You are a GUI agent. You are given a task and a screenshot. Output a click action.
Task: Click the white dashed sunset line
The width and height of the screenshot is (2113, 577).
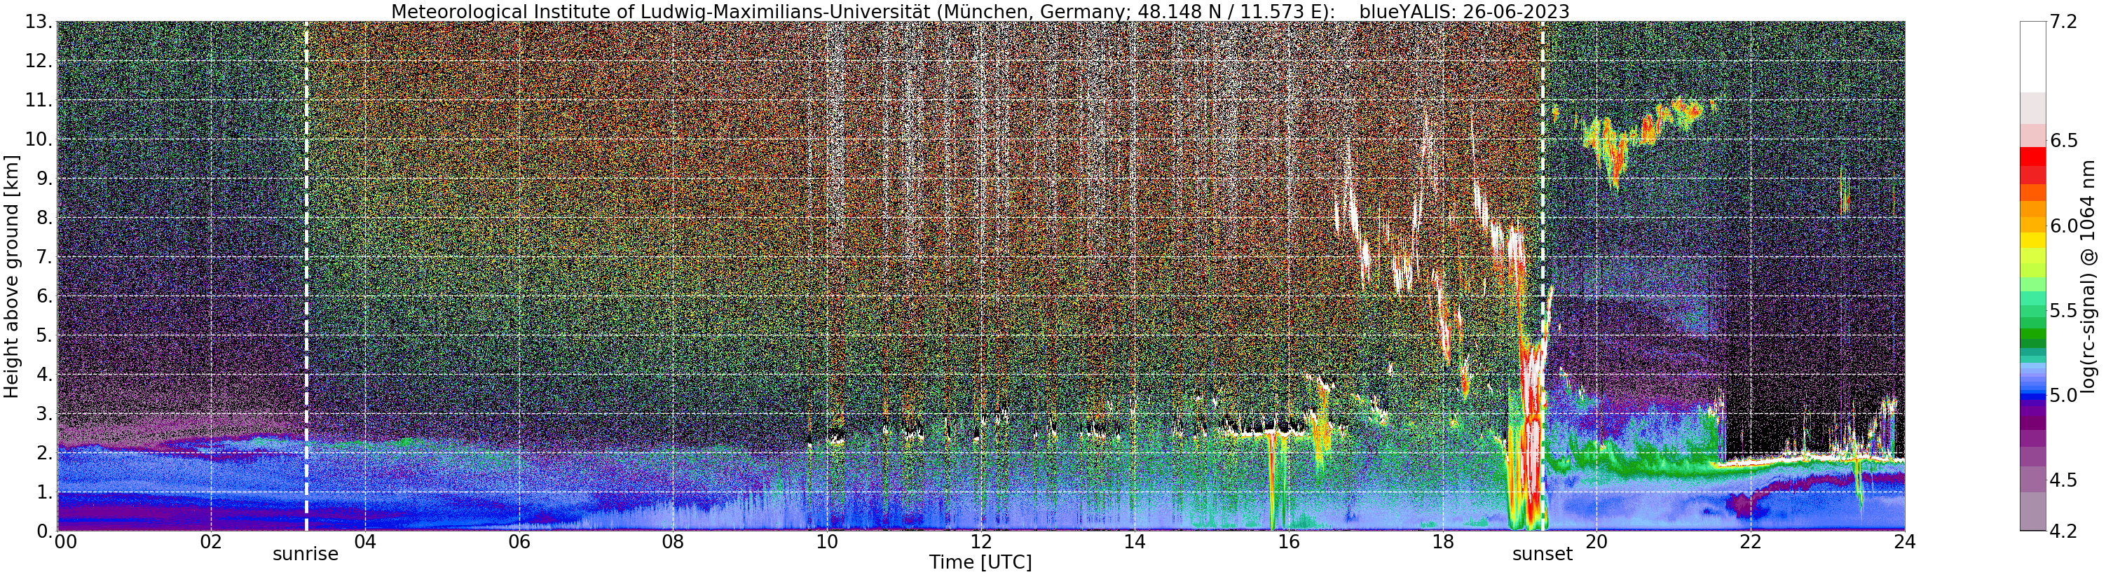(1543, 276)
